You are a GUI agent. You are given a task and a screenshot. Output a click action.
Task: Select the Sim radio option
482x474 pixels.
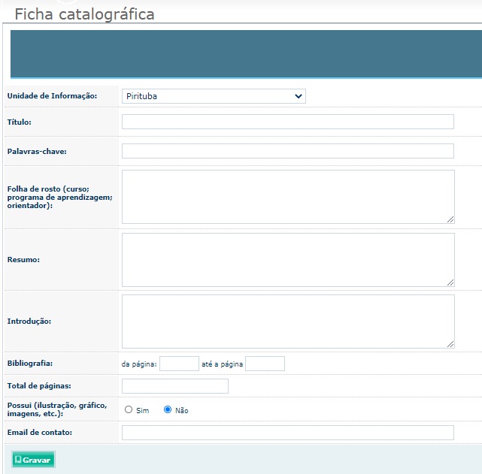[129, 409]
